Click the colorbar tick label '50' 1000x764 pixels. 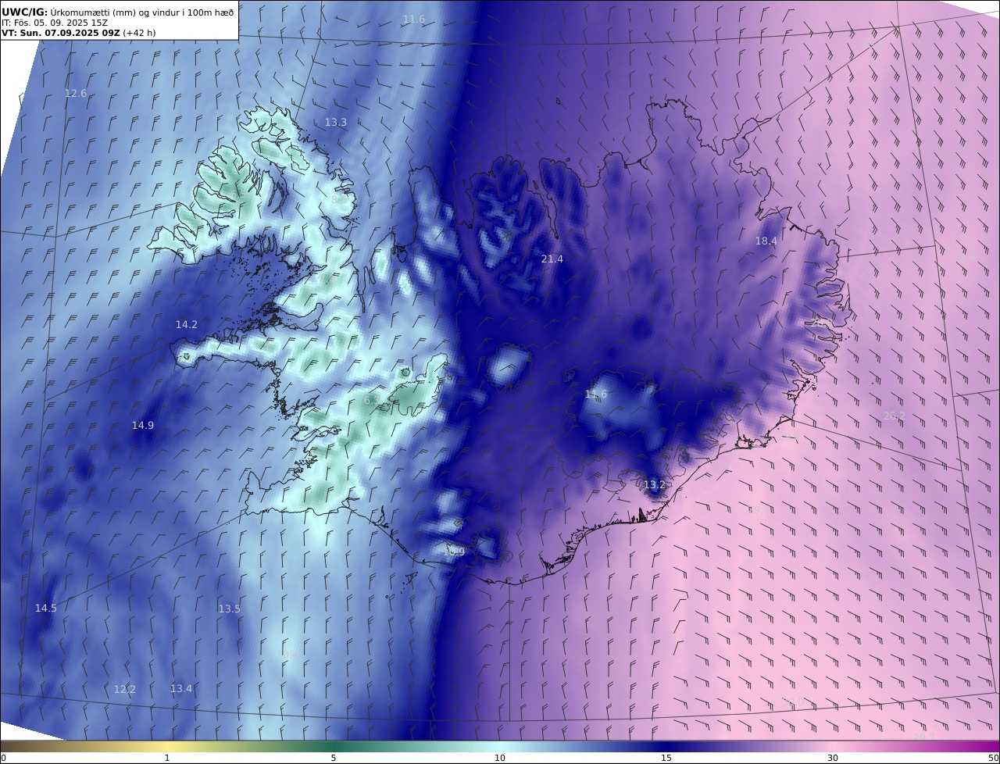pos(993,758)
